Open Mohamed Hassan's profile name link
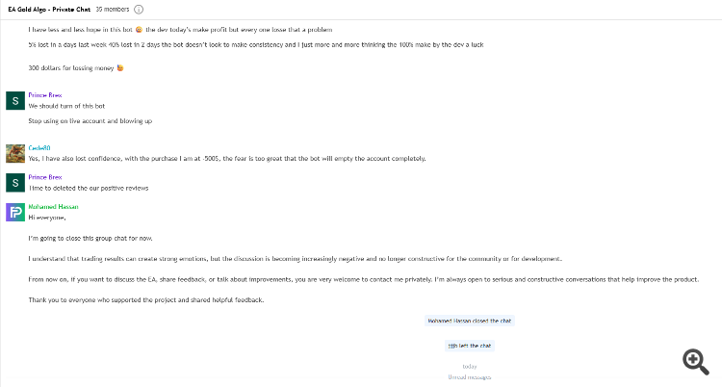 click(52, 206)
